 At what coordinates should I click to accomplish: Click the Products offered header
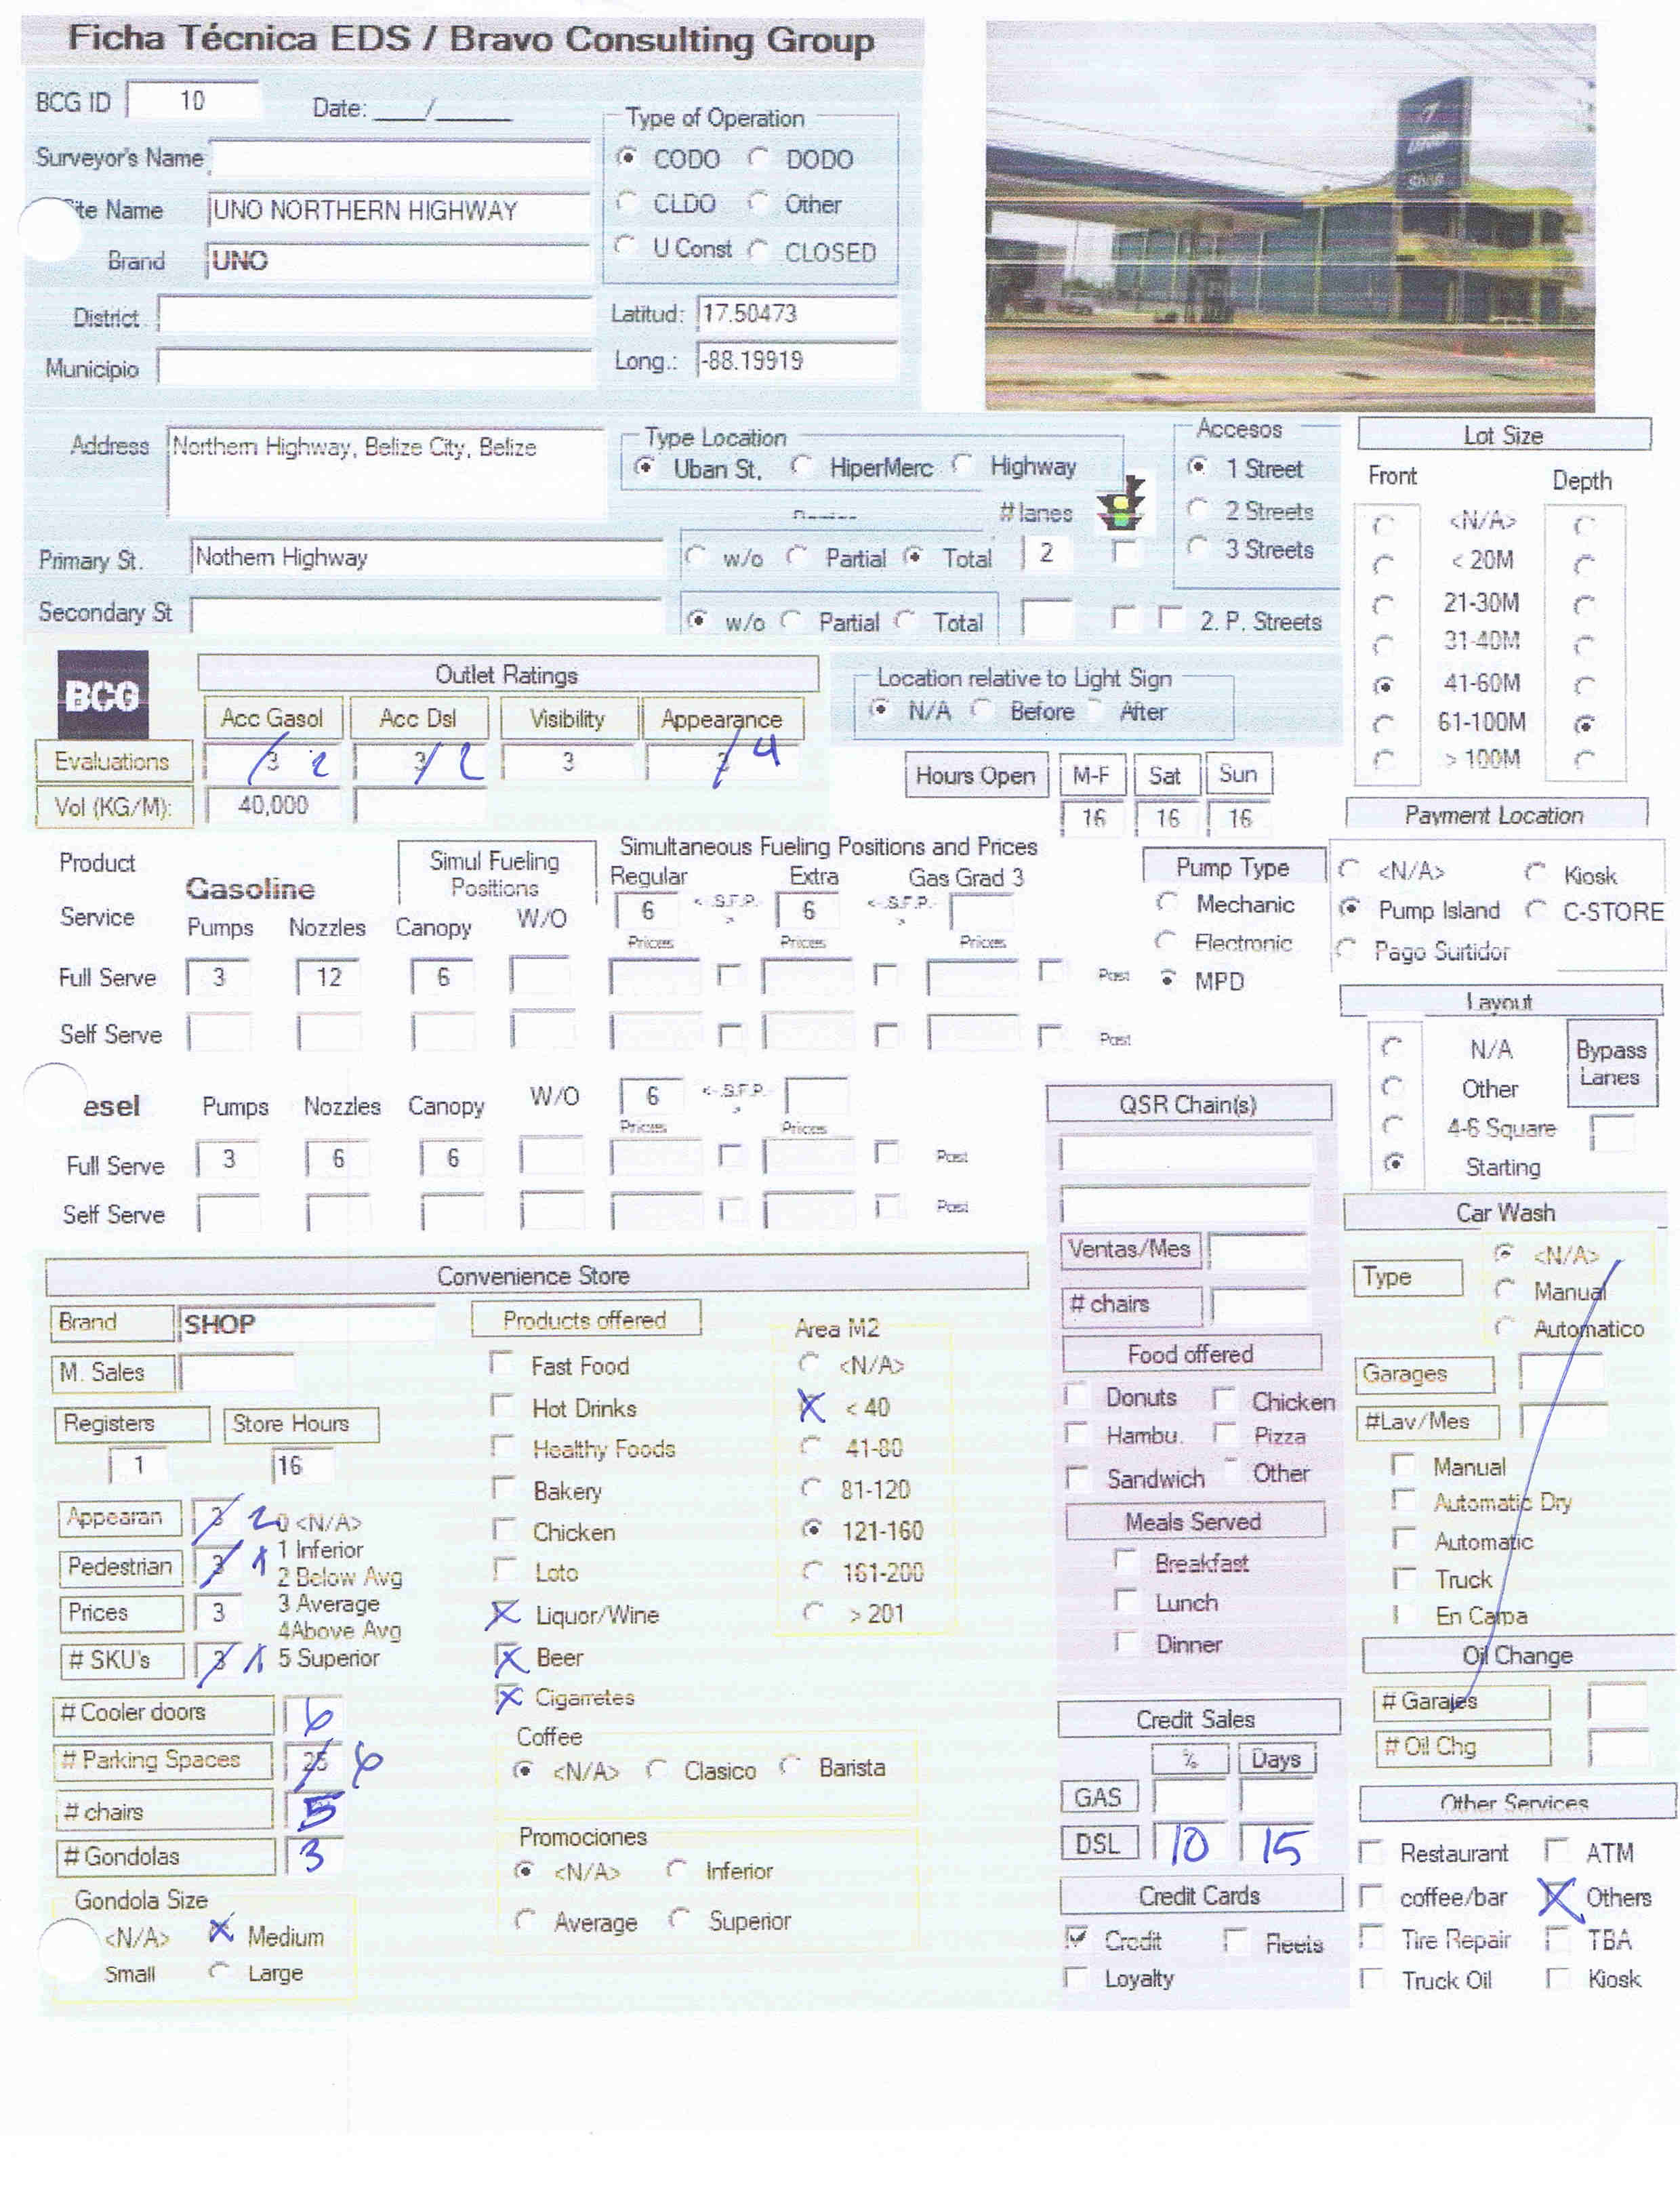click(x=586, y=1319)
